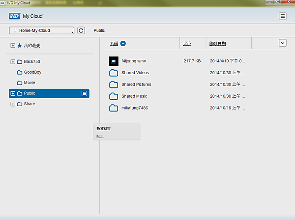The height and width of the screenshot is (220, 295).
Task: Click the WD logo
Action: tap(14, 16)
